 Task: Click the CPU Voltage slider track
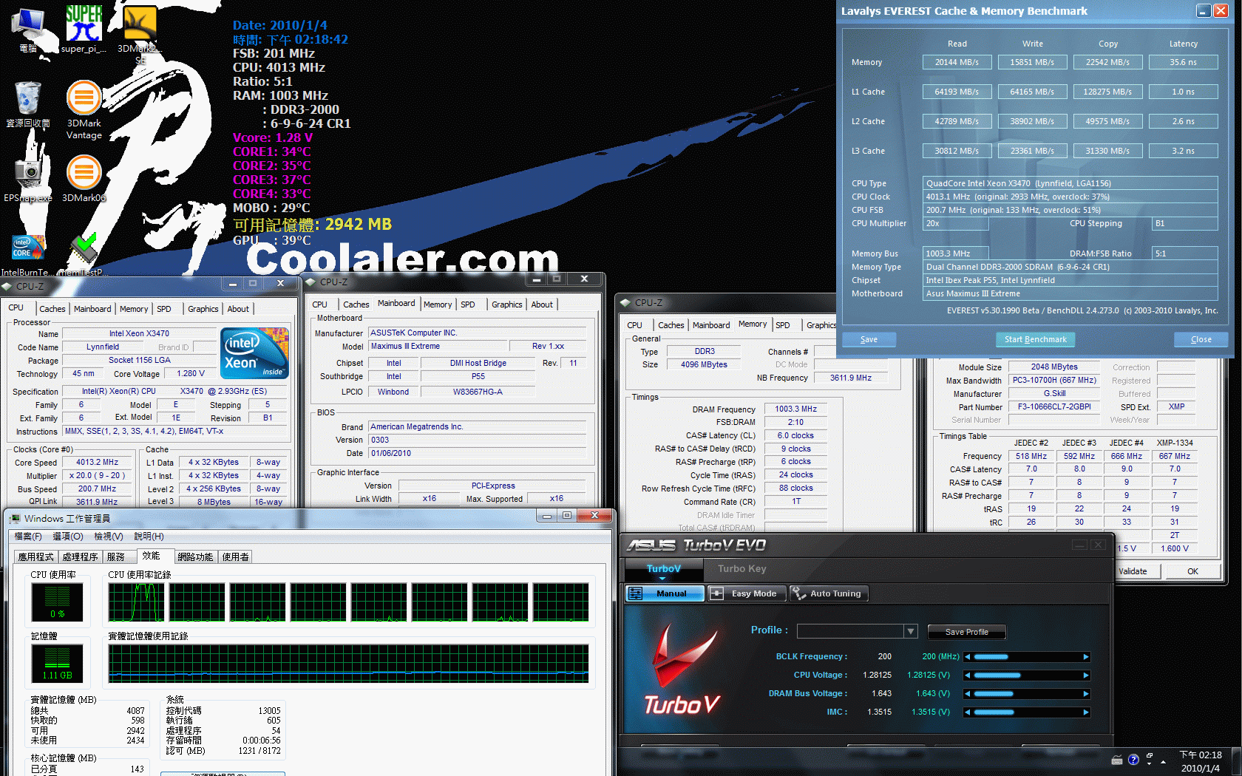pyautogui.click(x=1027, y=675)
